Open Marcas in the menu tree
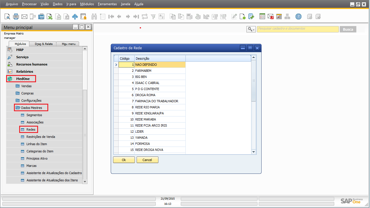Screen dimensions: 370x208 click(x=31, y=166)
